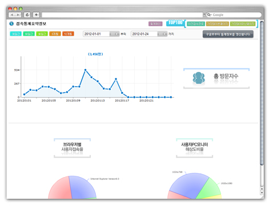Click the start date field 2012-01-01
This screenshot has height=213, width=277.
[97, 34]
